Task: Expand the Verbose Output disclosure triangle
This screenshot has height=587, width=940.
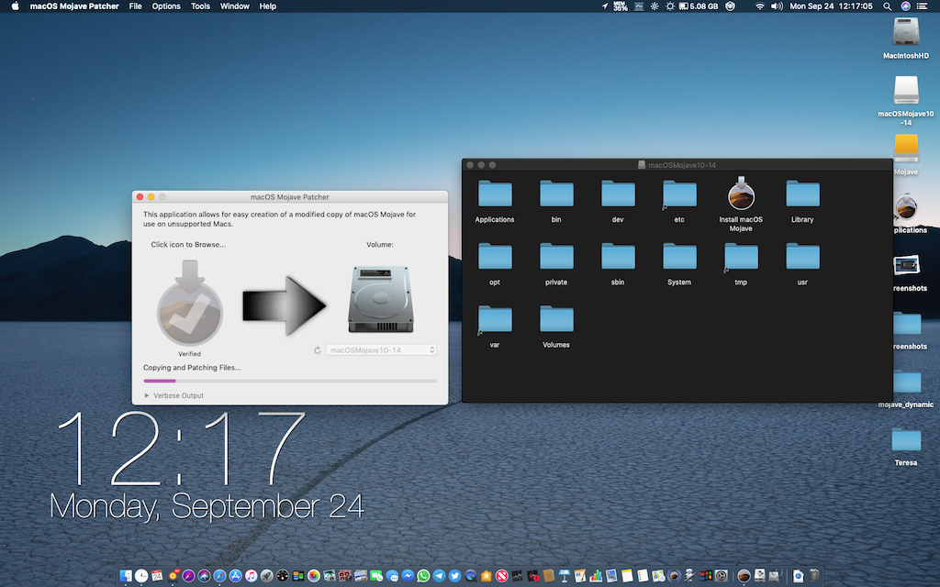Action: click(146, 395)
